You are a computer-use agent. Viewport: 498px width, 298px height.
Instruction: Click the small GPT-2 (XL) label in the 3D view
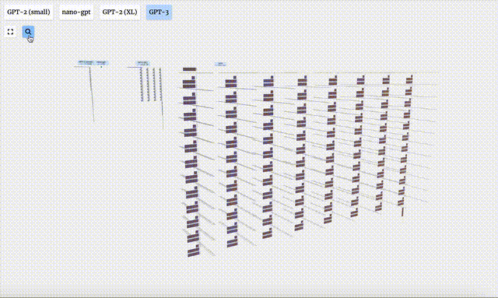tap(142, 63)
